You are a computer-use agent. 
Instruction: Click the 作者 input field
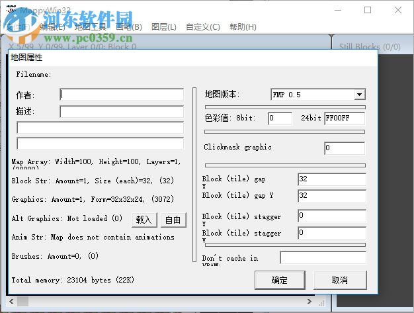[x=122, y=95]
